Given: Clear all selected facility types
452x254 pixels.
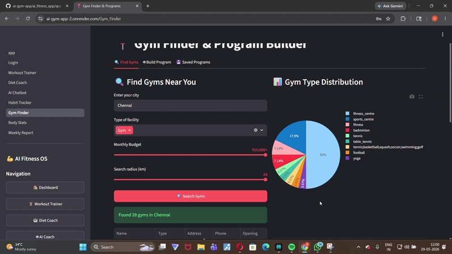Looking at the screenshot, I should (x=255, y=130).
